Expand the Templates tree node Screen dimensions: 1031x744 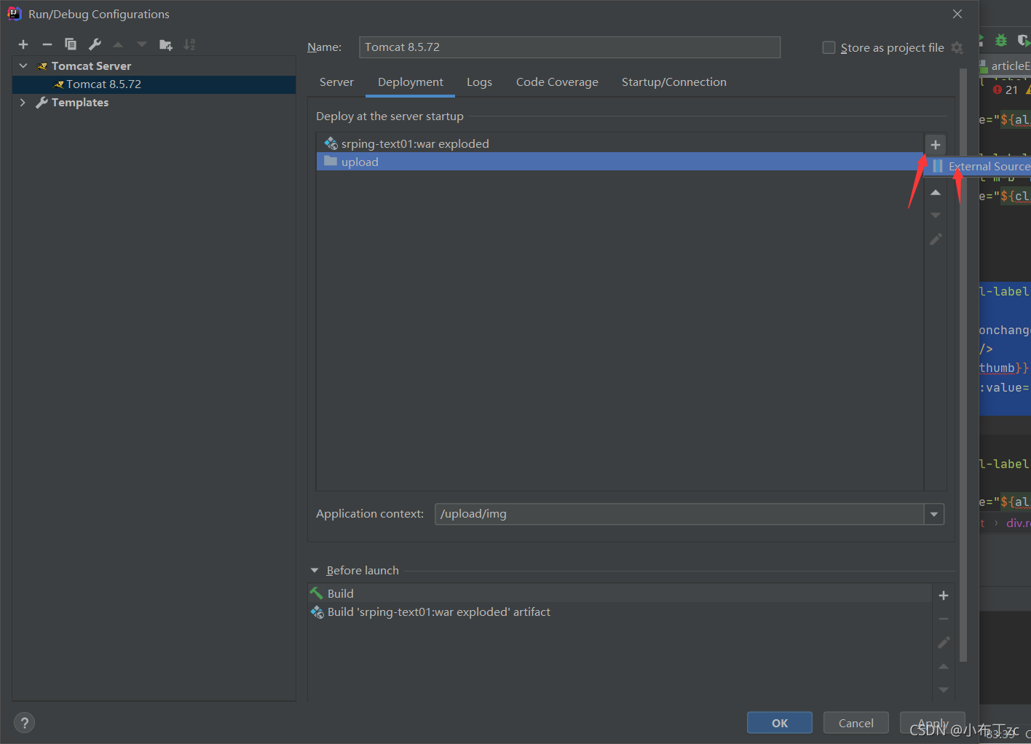tap(23, 103)
